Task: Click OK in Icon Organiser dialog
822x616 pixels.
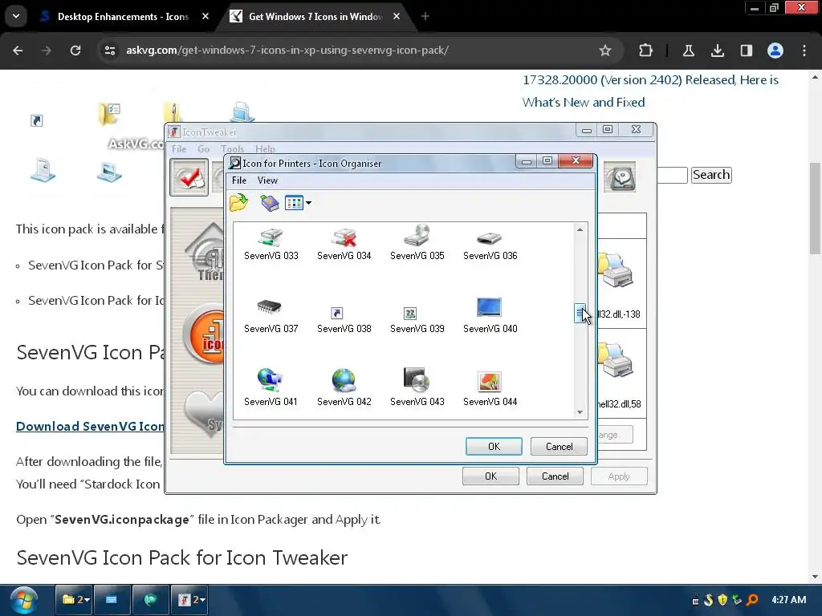Action: (x=494, y=446)
